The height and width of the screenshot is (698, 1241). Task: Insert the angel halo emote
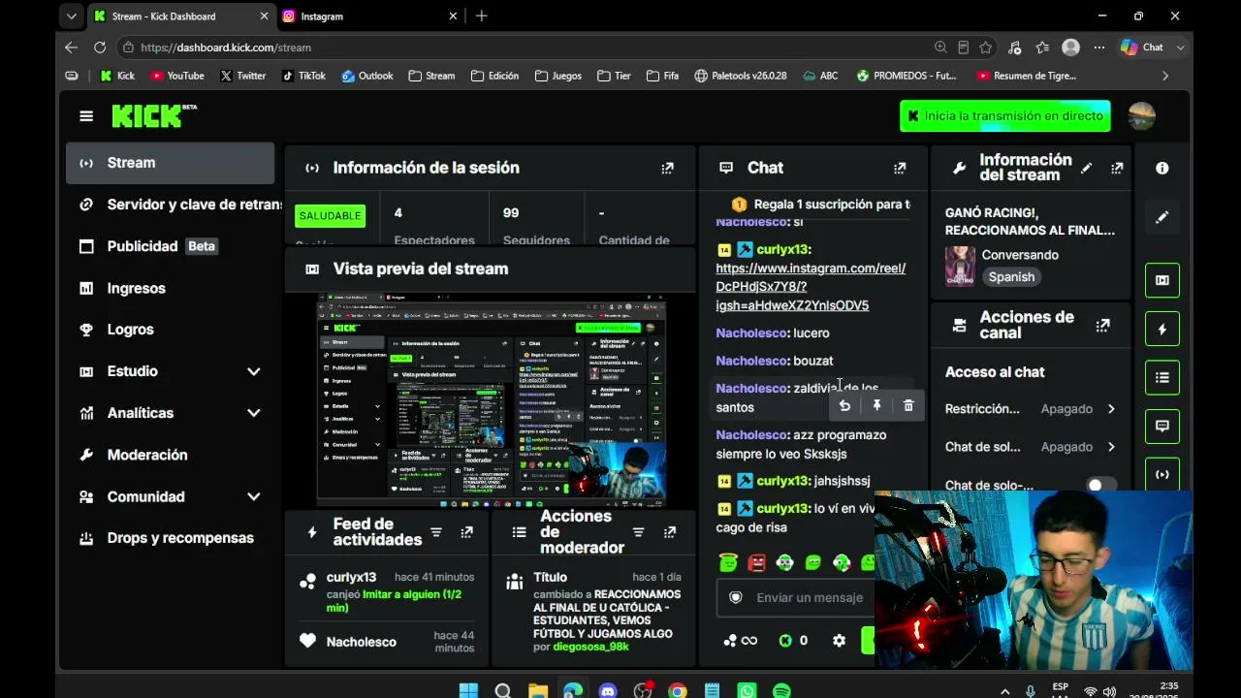point(728,562)
